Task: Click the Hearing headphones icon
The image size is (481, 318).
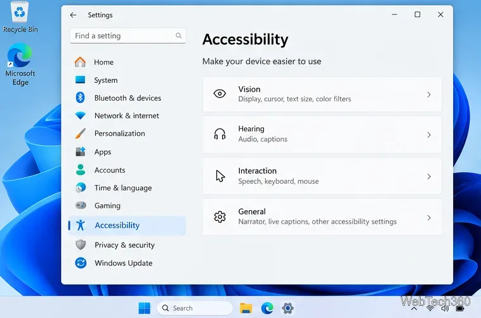Action: (220, 134)
